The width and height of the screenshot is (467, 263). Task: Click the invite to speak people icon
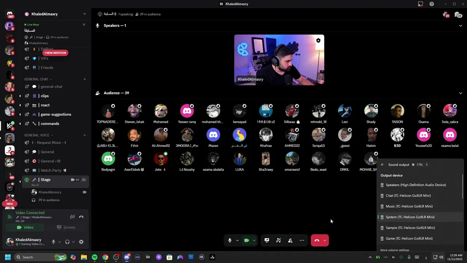290,240
